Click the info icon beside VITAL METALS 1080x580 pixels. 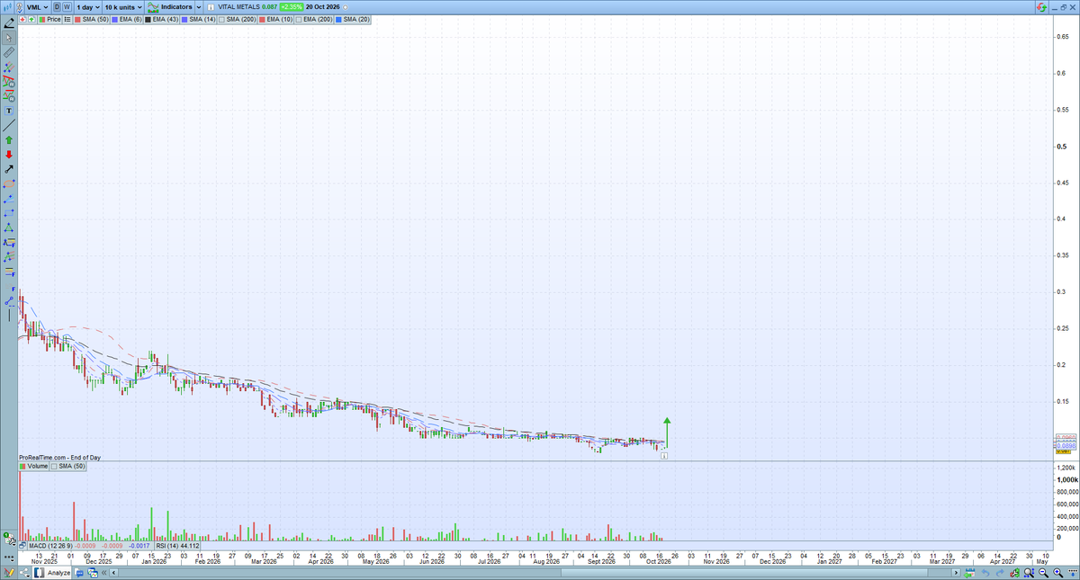pos(211,7)
